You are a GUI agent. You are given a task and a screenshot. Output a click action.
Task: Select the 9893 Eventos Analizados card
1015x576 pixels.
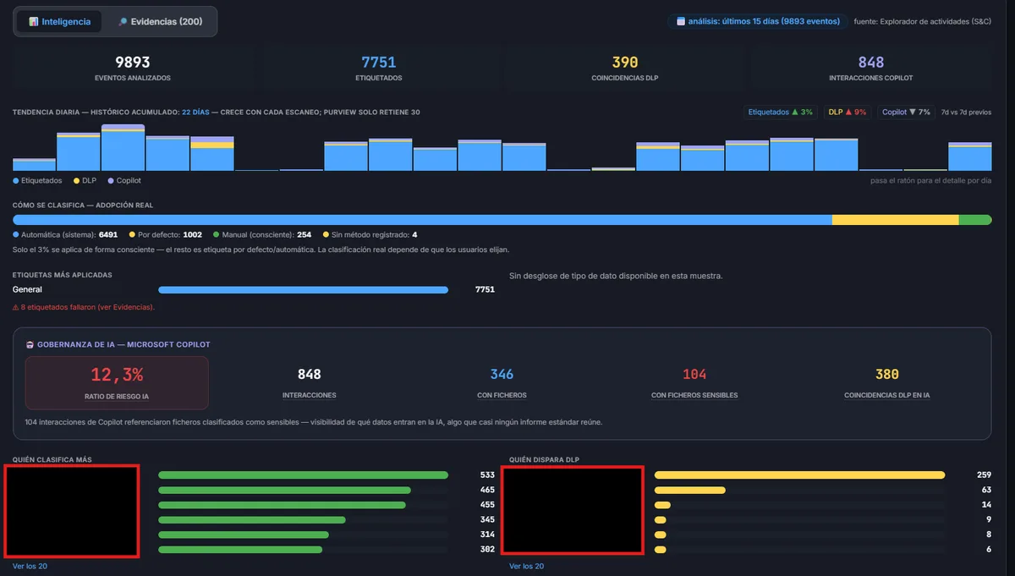click(133, 68)
